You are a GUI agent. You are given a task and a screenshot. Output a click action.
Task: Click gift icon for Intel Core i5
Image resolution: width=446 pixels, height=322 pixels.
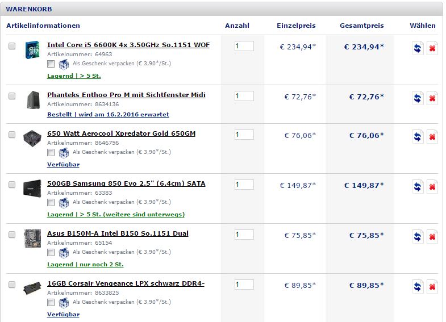tap(64, 64)
